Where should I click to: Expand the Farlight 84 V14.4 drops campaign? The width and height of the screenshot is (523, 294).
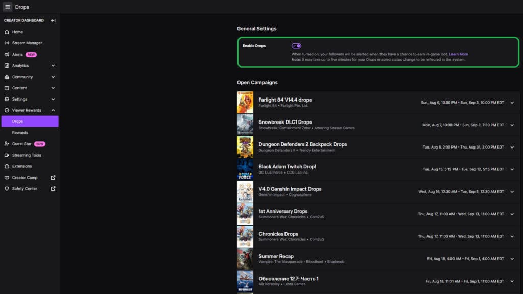(x=513, y=102)
